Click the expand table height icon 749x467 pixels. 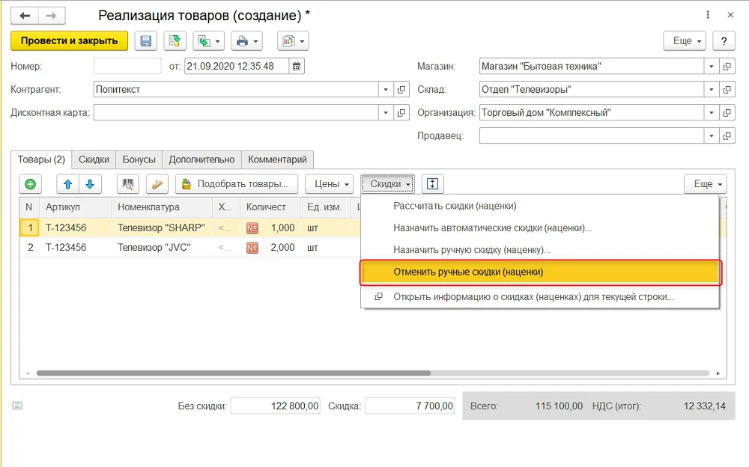click(x=432, y=184)
